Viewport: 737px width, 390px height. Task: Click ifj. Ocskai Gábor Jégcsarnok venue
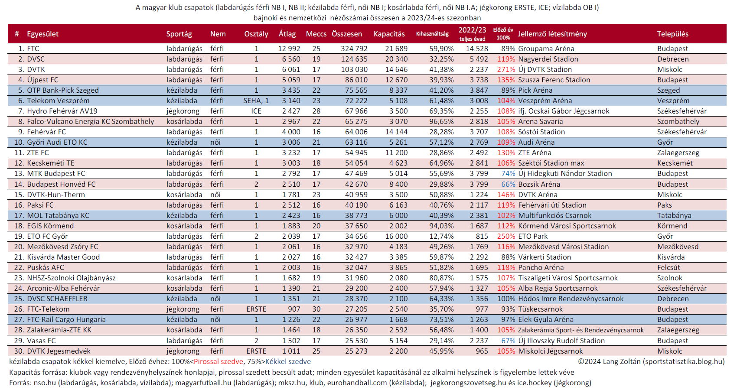click(x=564, y=111)
